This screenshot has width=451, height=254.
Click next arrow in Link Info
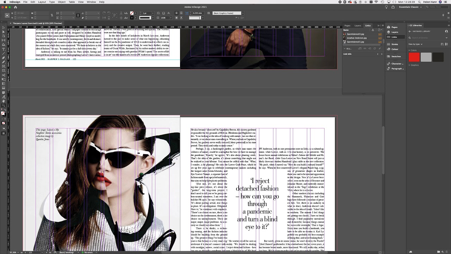point(382,54)
